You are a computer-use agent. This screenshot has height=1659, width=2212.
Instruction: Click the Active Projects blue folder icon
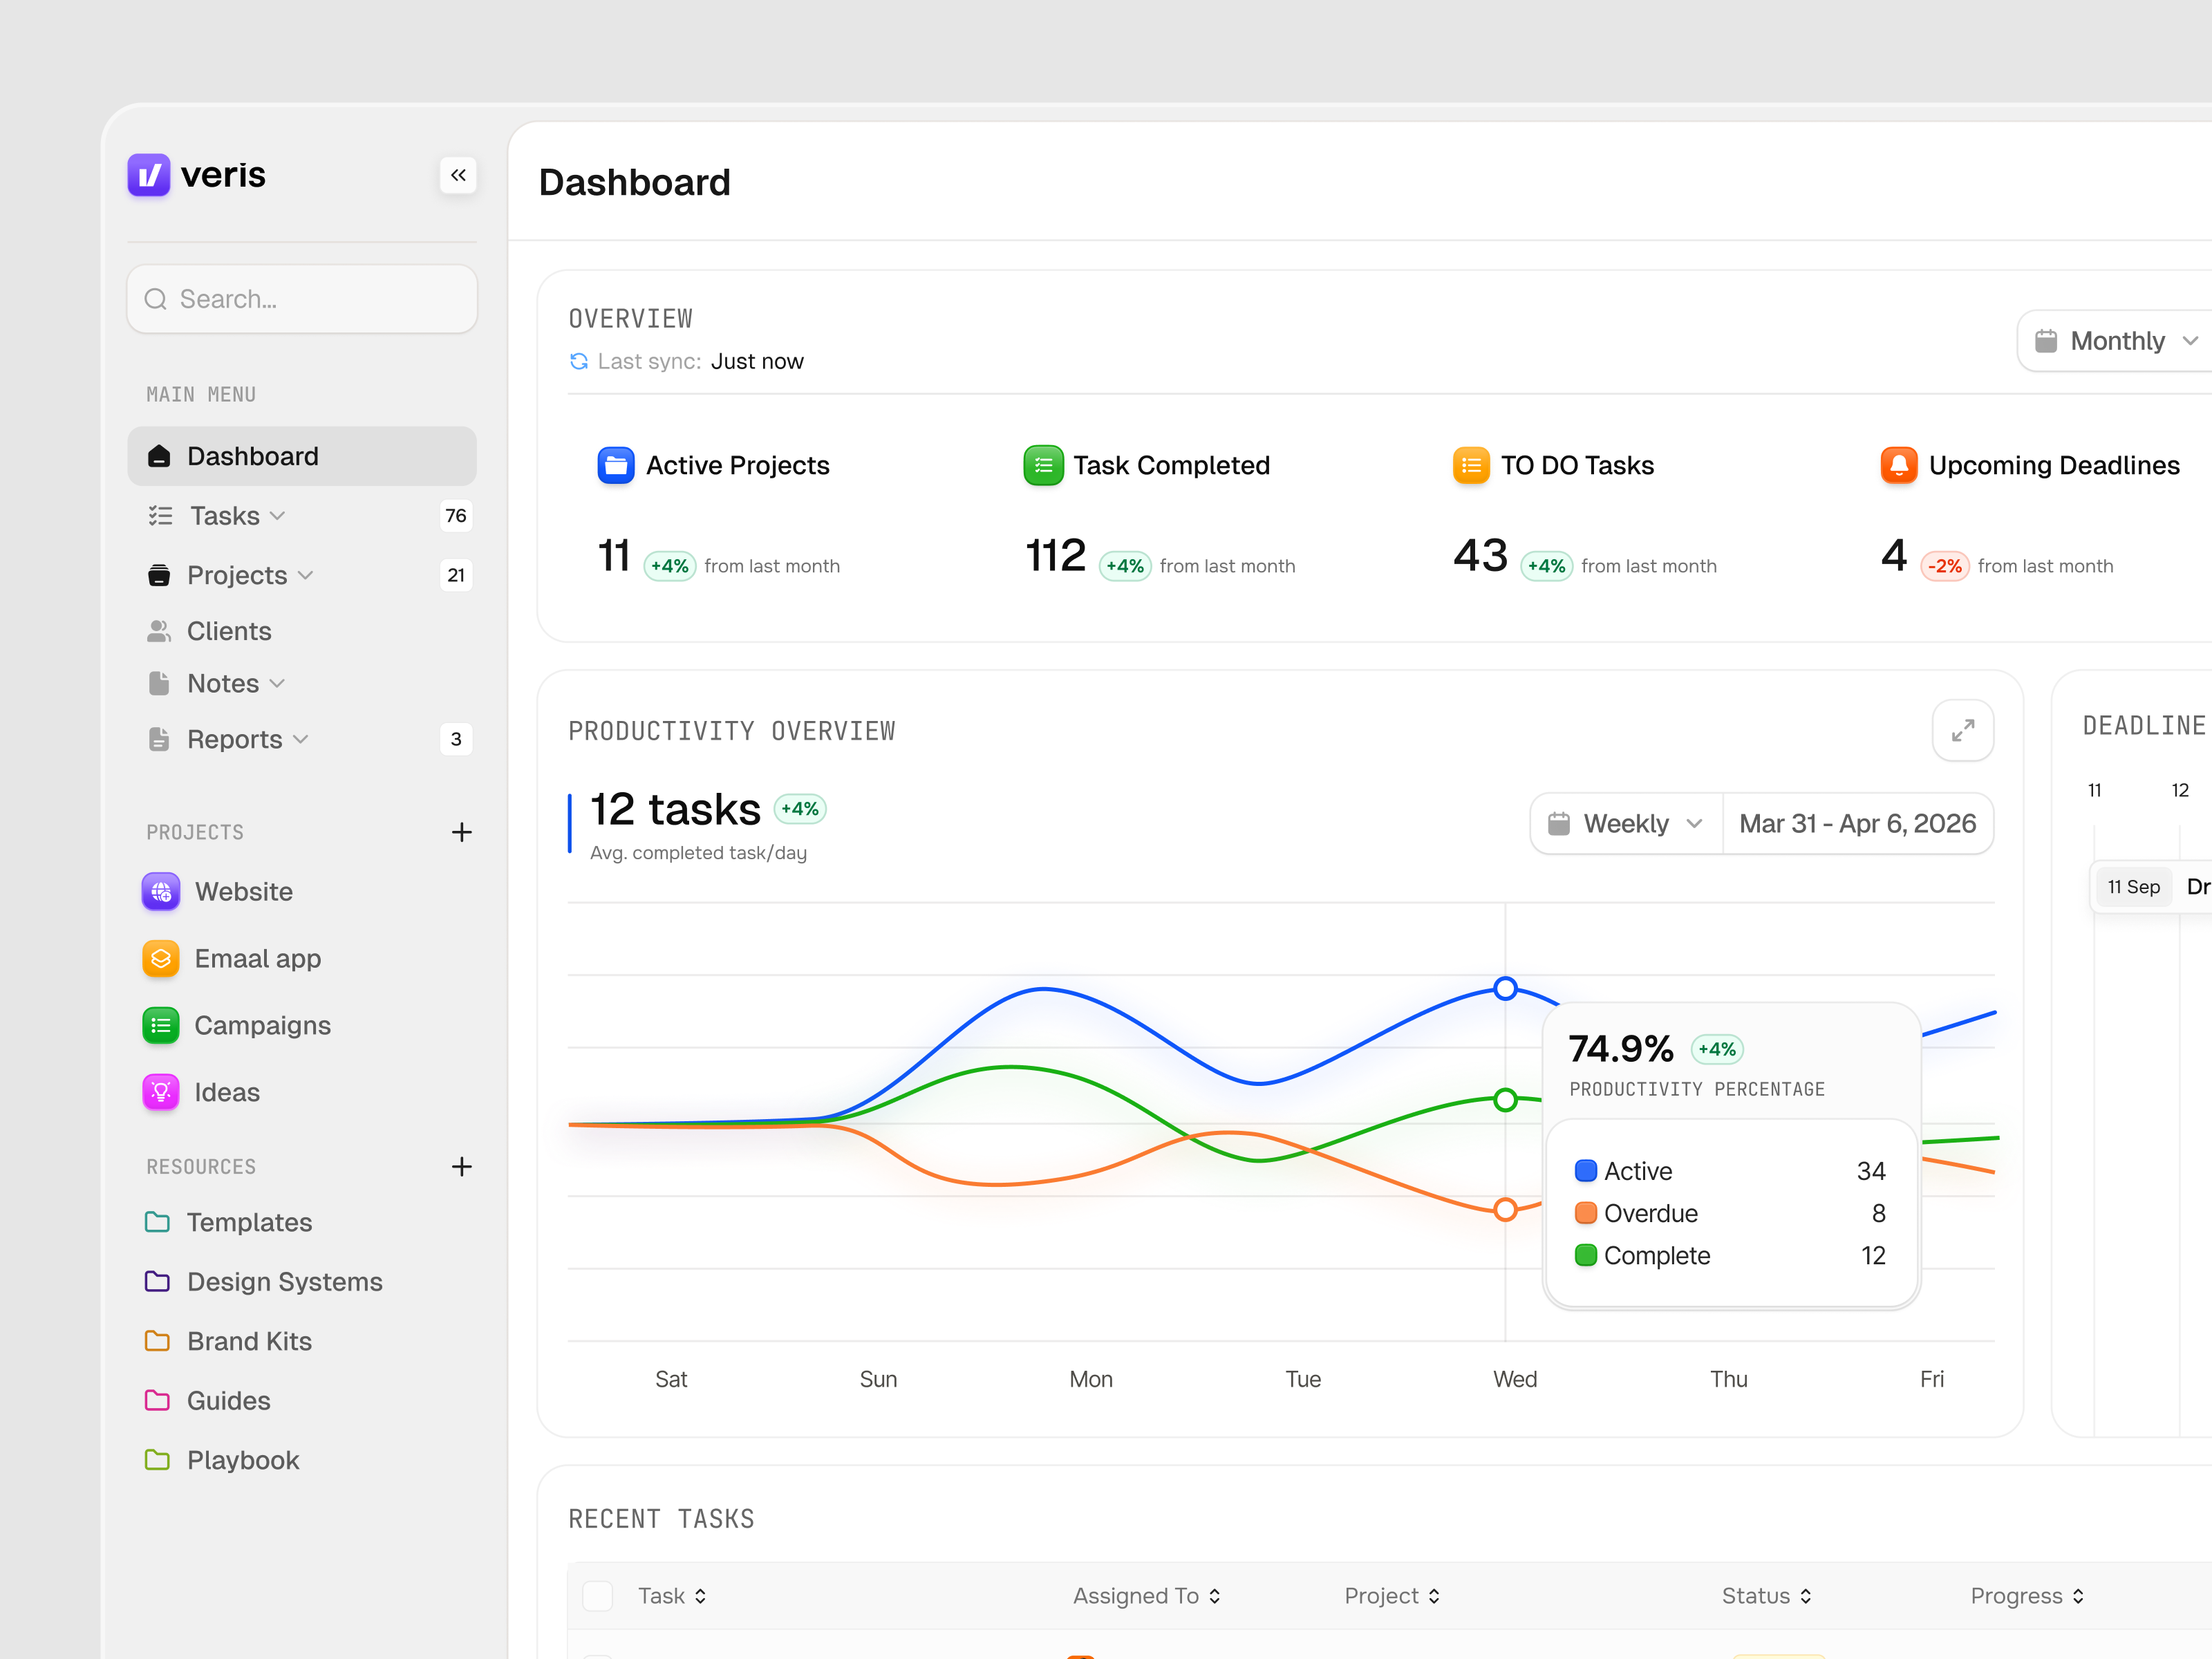[x=616, y=465]
